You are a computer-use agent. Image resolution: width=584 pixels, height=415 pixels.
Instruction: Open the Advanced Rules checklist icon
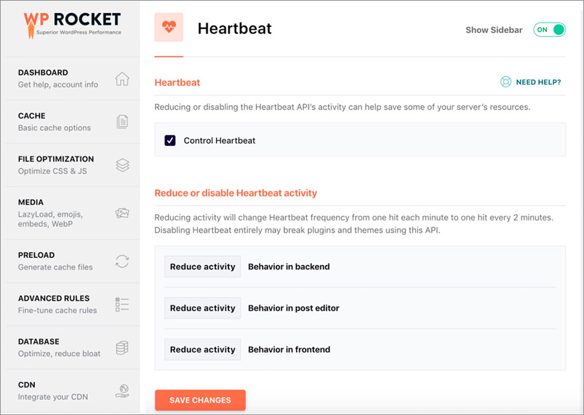pyautogui.click(x=122, y=305)
